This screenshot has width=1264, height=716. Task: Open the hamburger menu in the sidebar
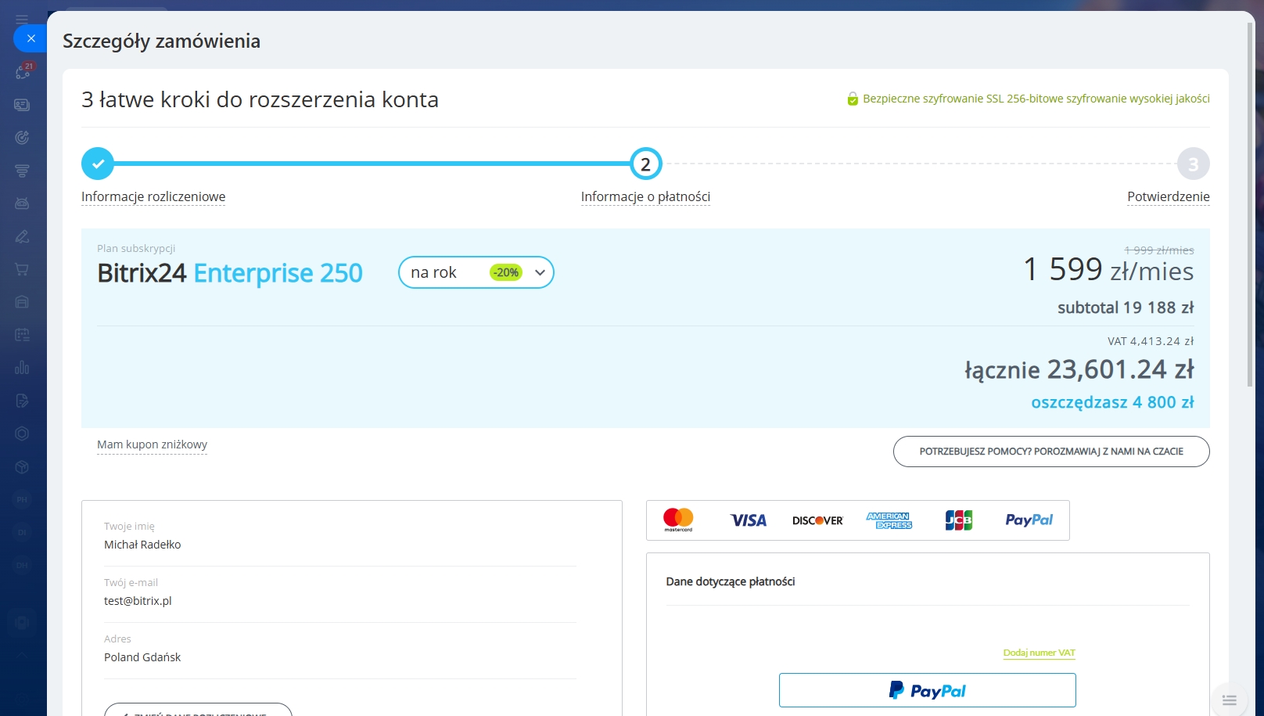(x=22, y=19)
